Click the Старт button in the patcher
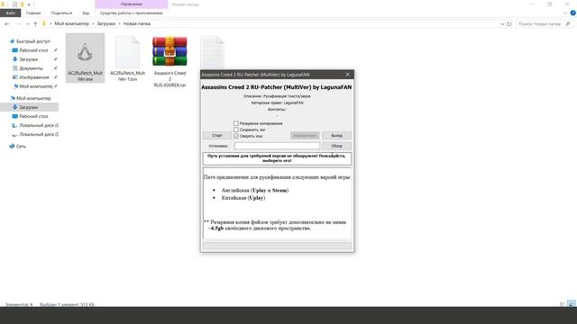Screen dimensions: 577x324 (217, 136)
